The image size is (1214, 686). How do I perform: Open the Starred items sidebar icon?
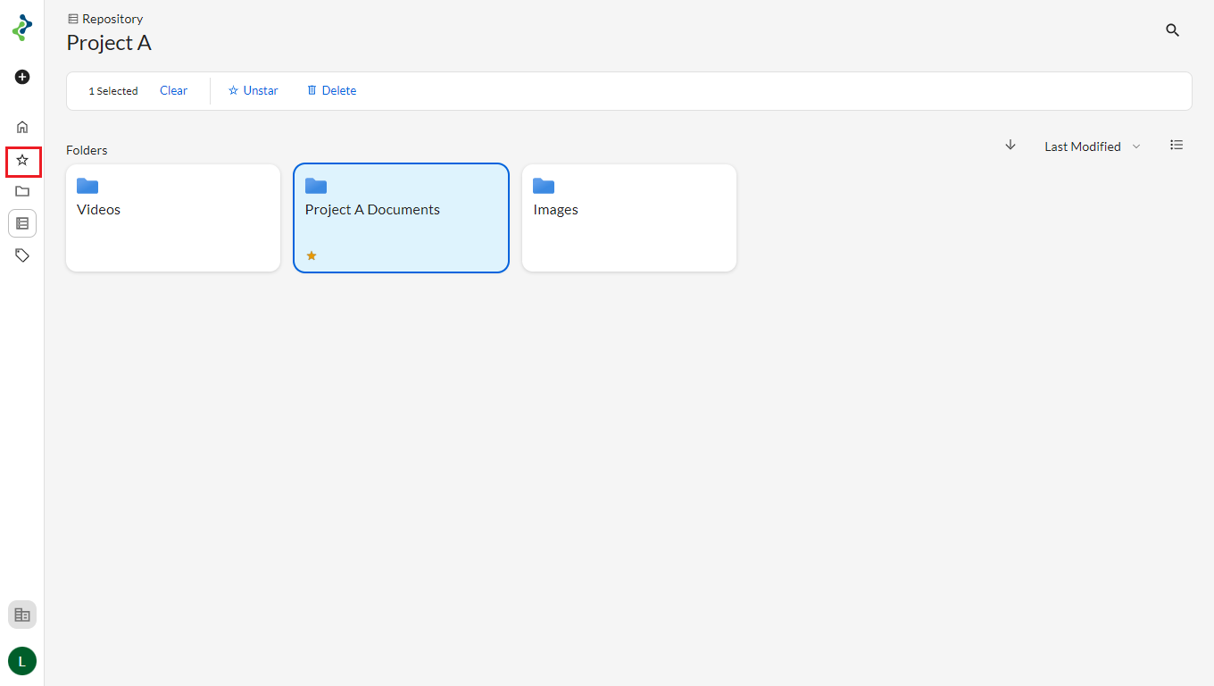click(22, 160)
